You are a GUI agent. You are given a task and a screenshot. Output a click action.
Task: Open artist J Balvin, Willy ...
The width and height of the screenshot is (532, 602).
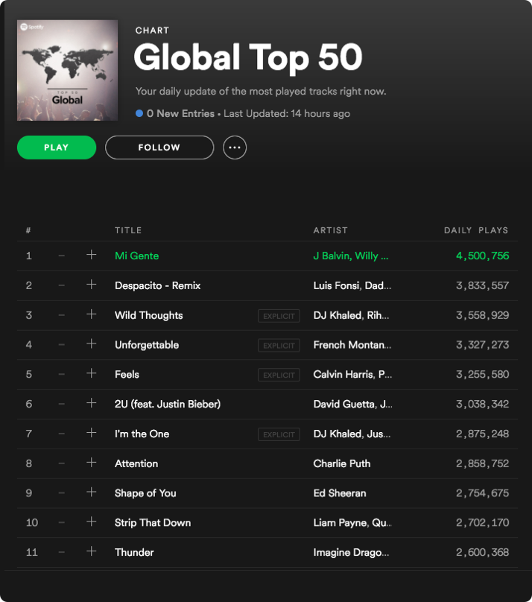point(351,256)
